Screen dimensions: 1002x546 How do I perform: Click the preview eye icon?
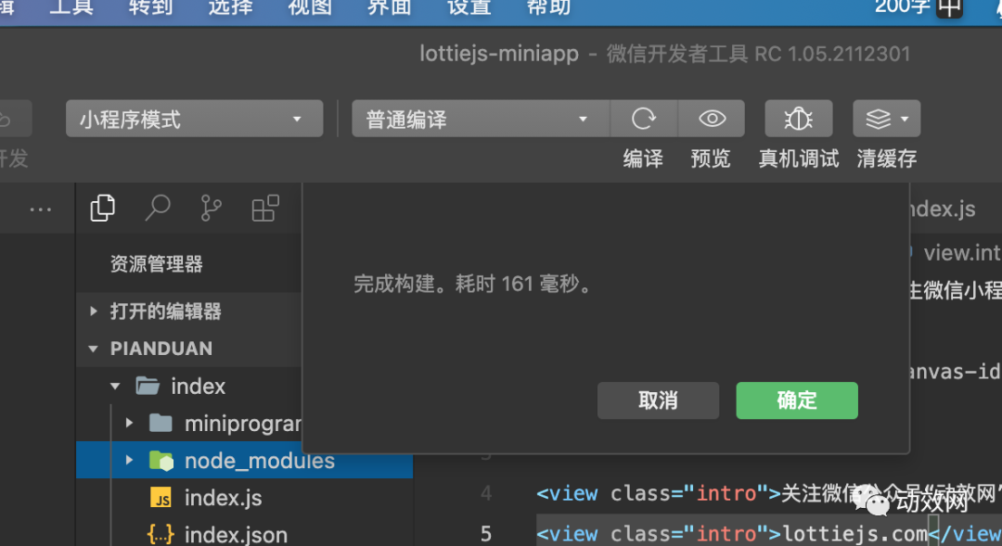coord(712,119)
